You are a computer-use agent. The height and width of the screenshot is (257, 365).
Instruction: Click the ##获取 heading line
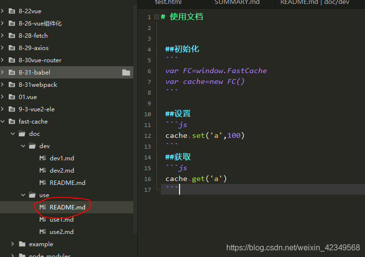pos(178,157)
